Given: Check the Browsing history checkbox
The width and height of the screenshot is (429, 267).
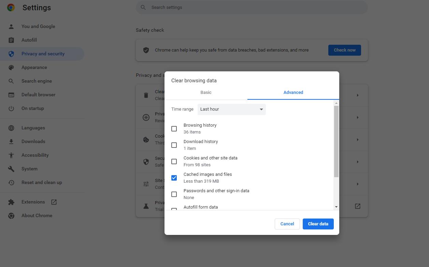Looking at the screenshot, I should tap(174, 129).
